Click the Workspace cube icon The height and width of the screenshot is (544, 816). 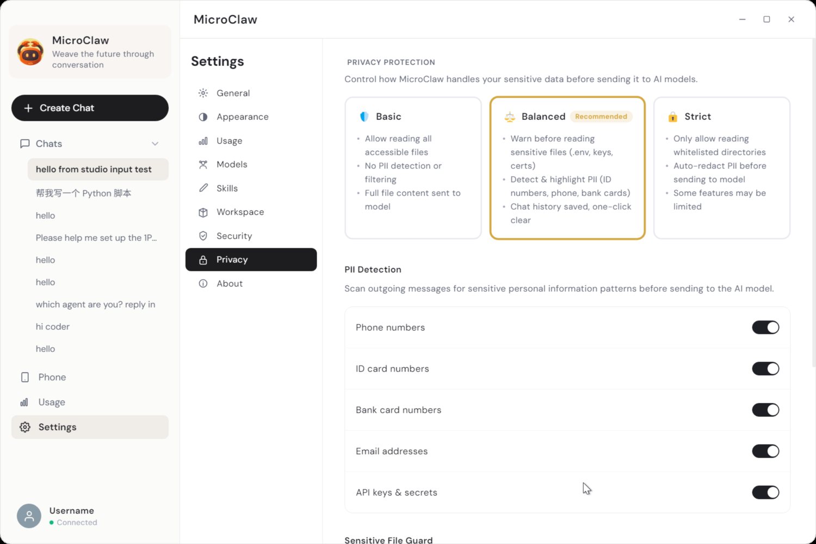pyautogui.click(x=203, y=212)
